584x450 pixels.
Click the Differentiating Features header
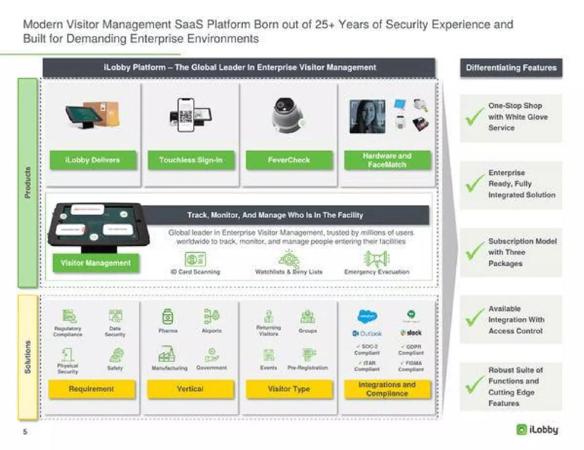pyautogui.click(x=511, y=68)
